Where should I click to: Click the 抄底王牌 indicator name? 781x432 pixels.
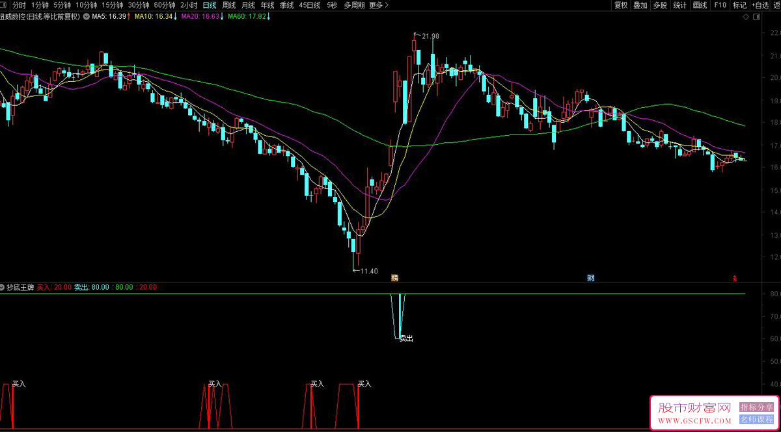pyautogui.click(x=20, y=286)
